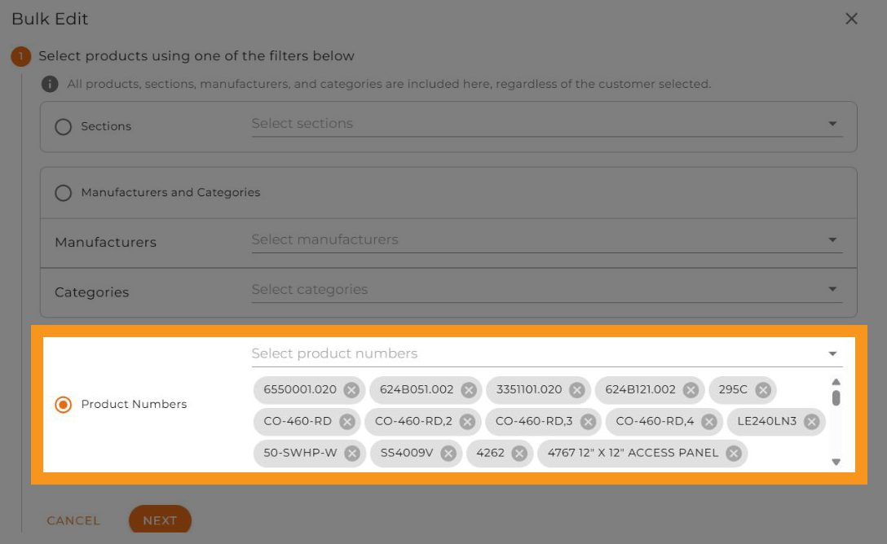Select the Product Numbers radio button
The image size is (887, 544).
[x=63, y=405]
